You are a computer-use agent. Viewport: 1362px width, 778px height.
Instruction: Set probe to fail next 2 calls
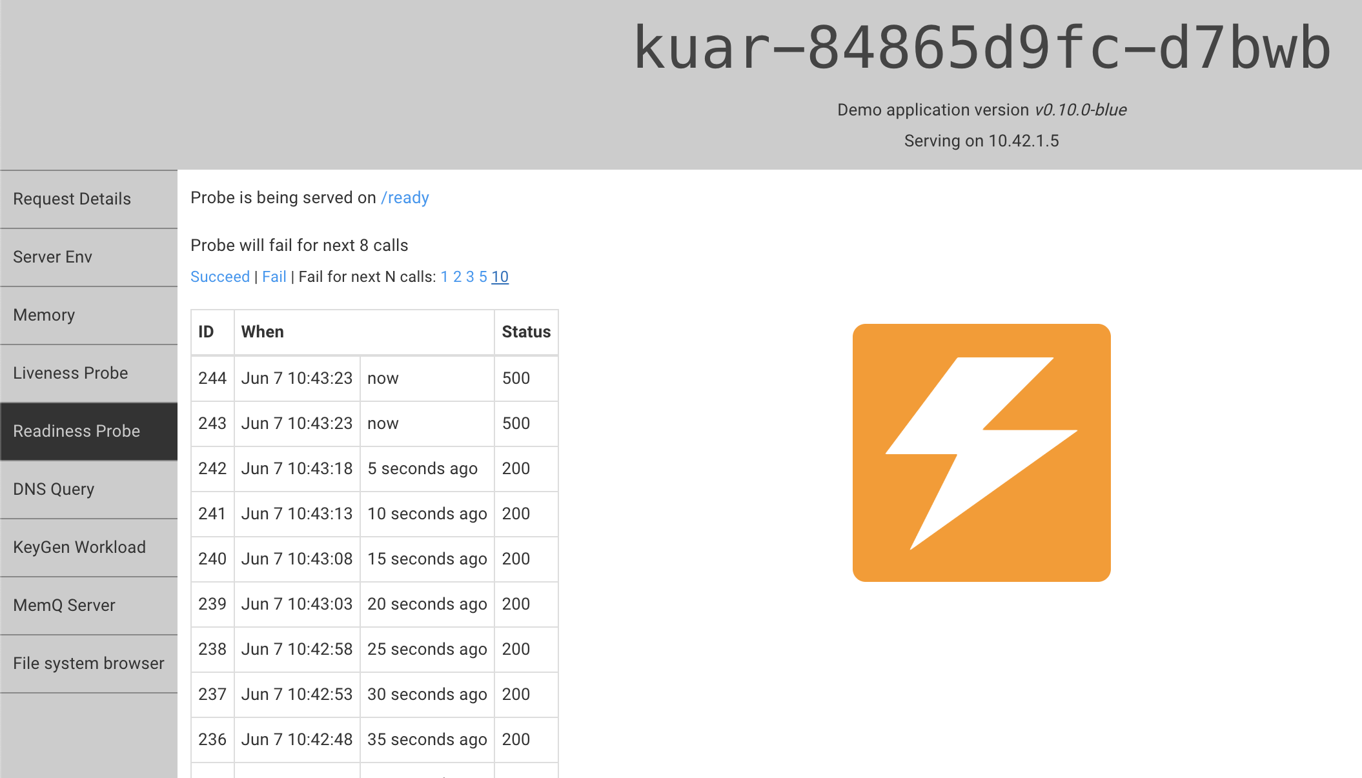pos(457,276)
